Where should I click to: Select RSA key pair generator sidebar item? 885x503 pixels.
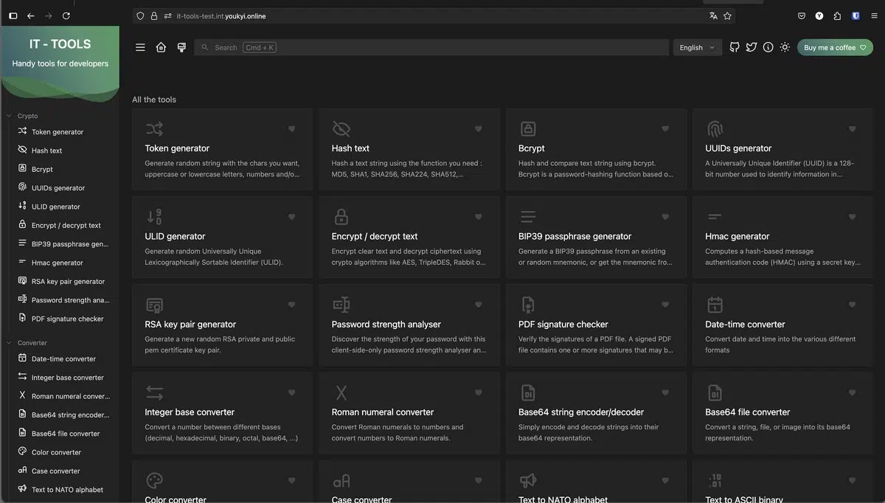[x=68, y=282]
